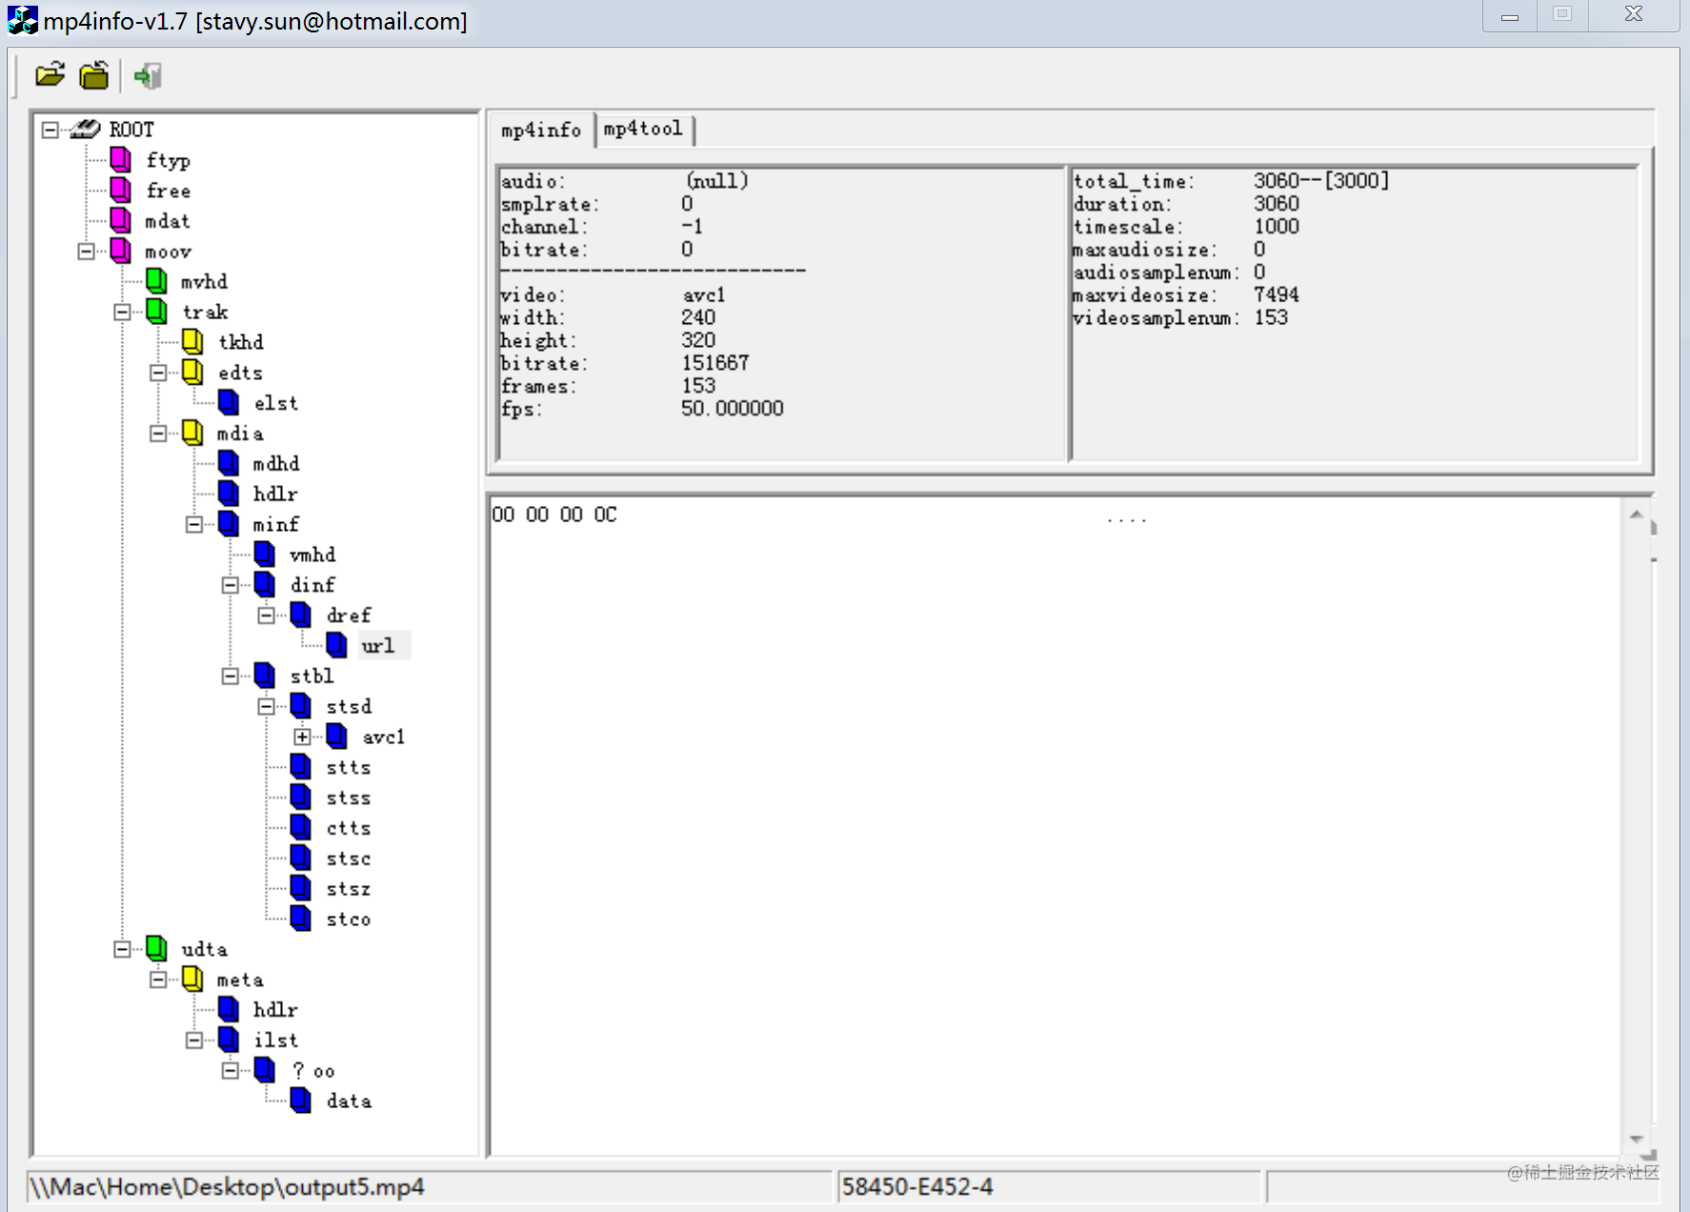Select the ilst tree label
Screen dimensions: 1690x1212
click(276, 1040)
